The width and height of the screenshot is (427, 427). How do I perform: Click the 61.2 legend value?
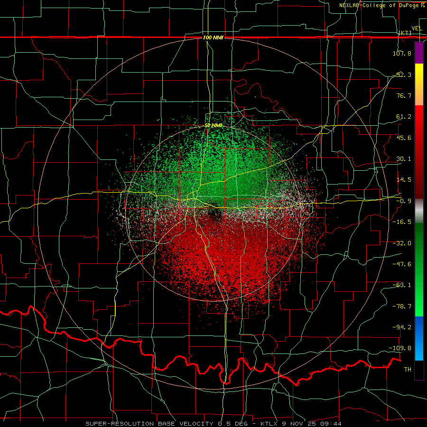tap(404, 117)
